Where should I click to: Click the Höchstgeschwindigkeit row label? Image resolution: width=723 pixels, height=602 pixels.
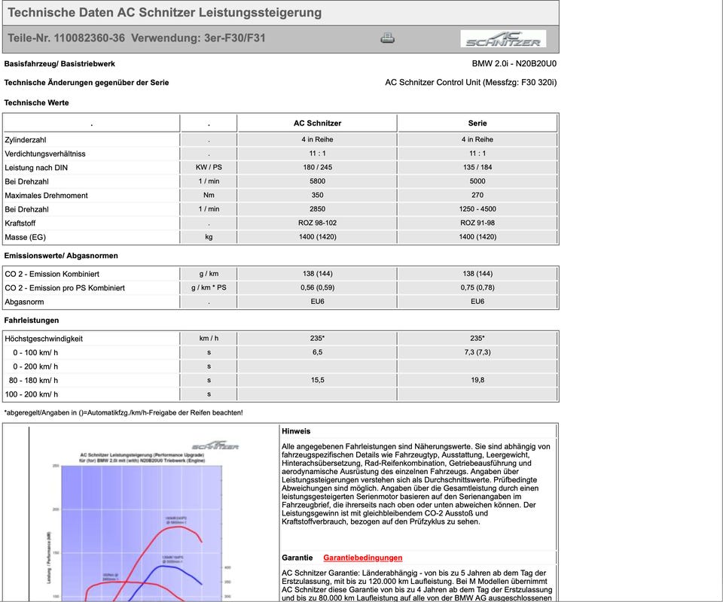point(44,339)
